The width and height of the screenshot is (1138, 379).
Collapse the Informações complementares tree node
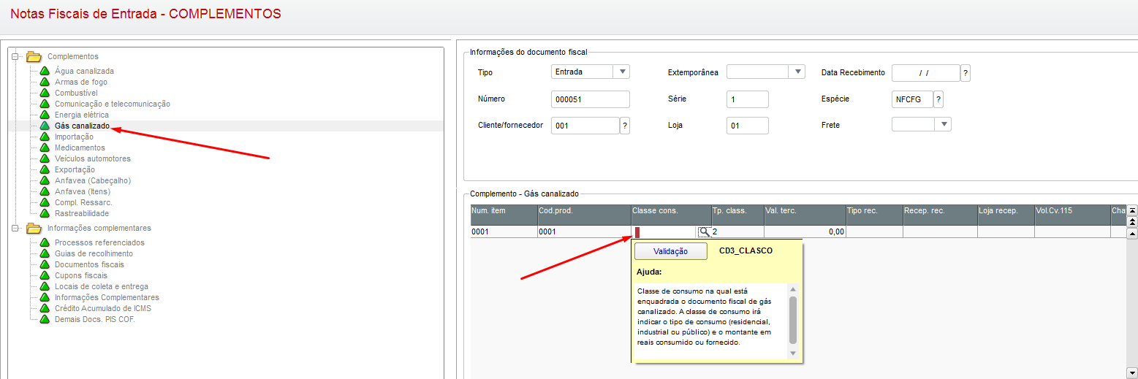(x=15, y=228)
